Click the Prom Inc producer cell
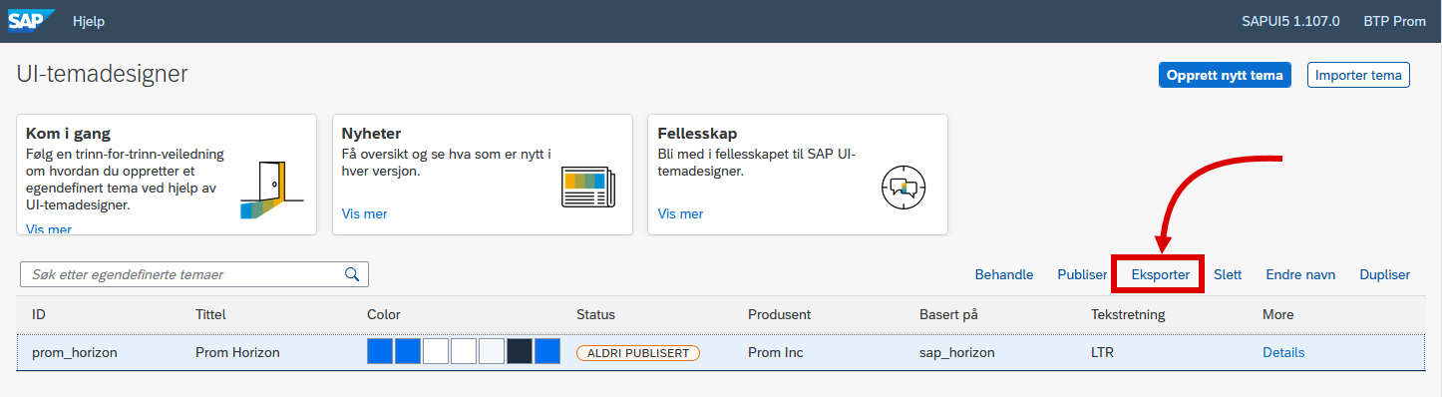 point(776,352)
